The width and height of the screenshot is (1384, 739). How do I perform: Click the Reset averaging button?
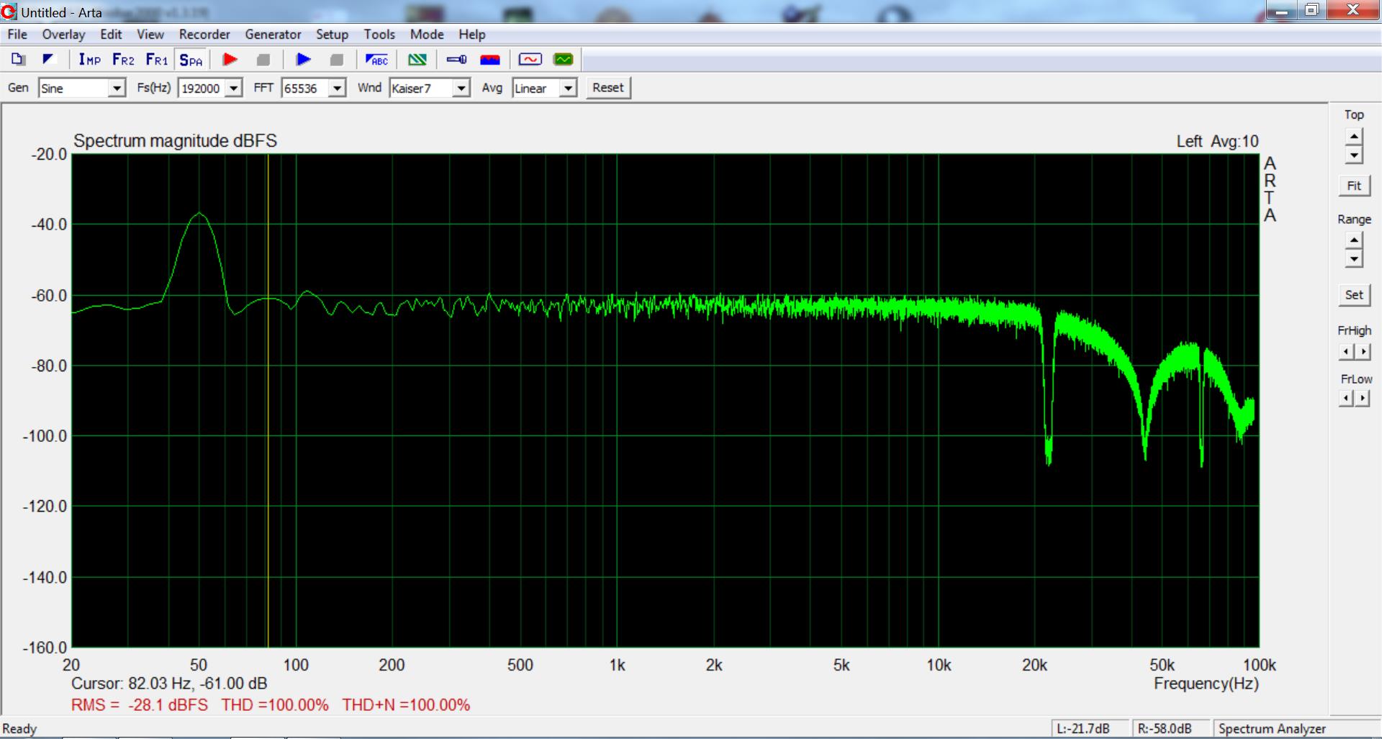click(x=608, y=88)
